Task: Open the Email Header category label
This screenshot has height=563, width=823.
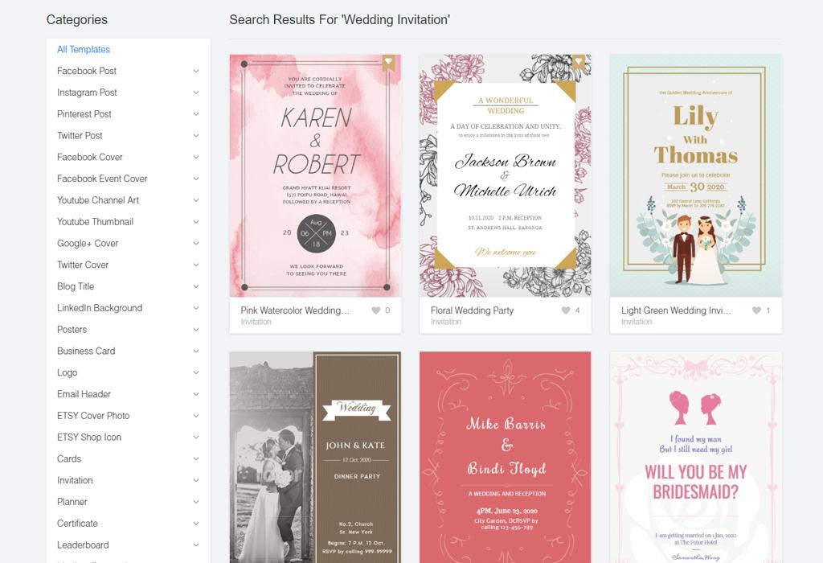Action: [84, 394]
